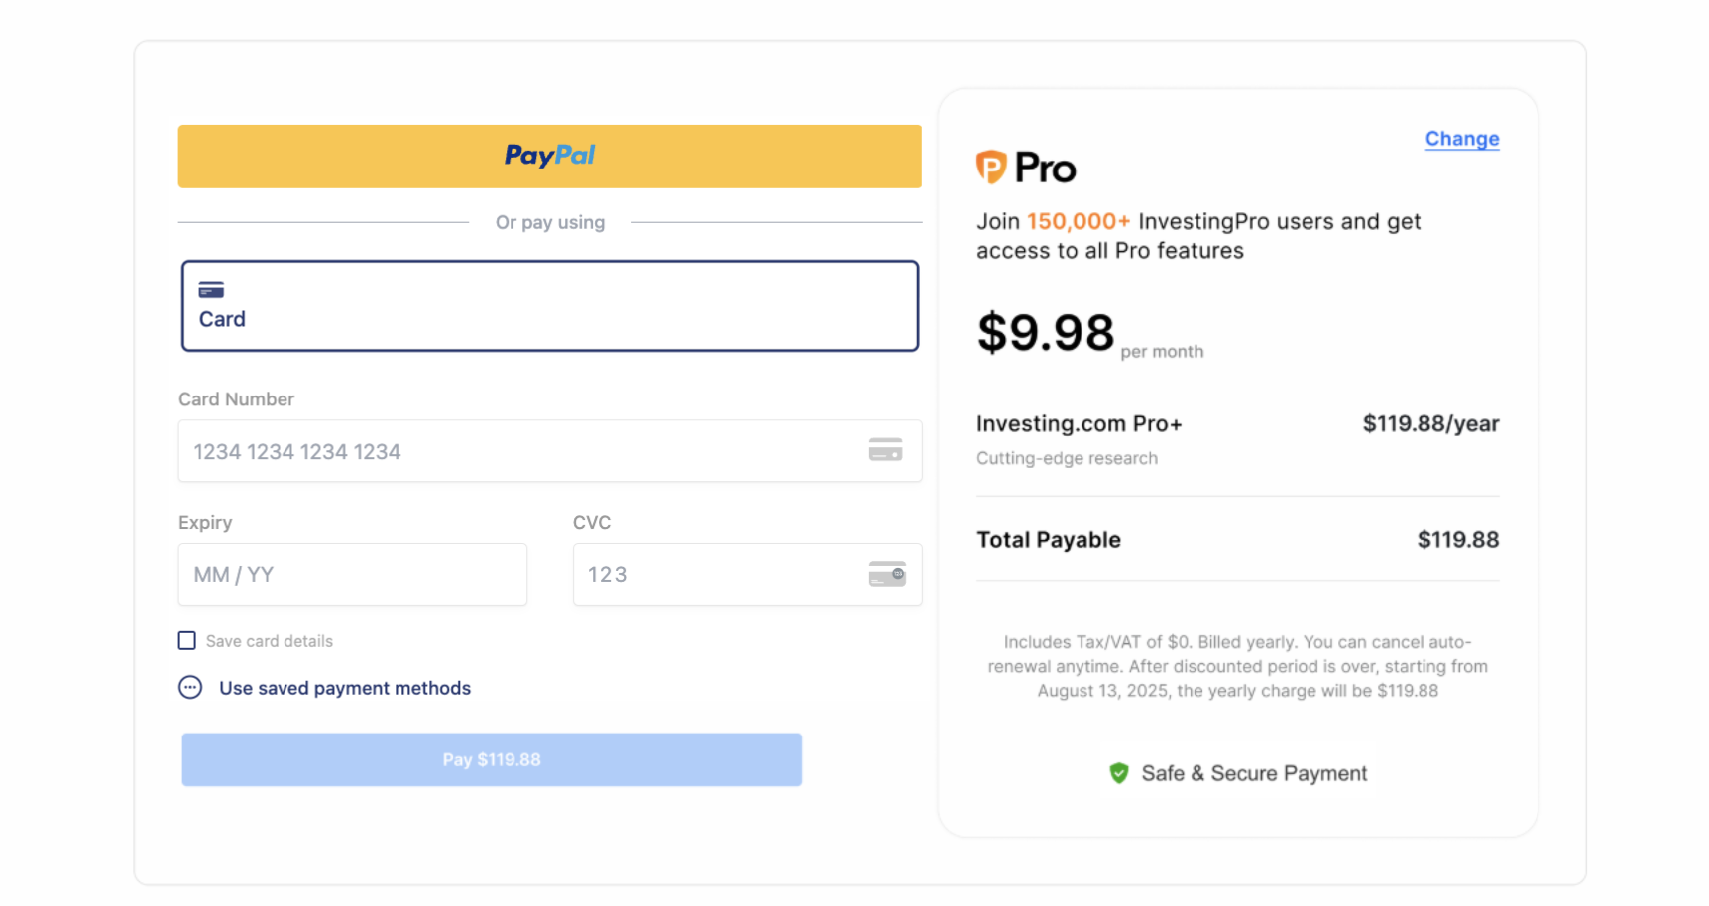Click the $9.98 per month price
This screenshot has width=1709, height=906.
click(x=1046, y=333)
